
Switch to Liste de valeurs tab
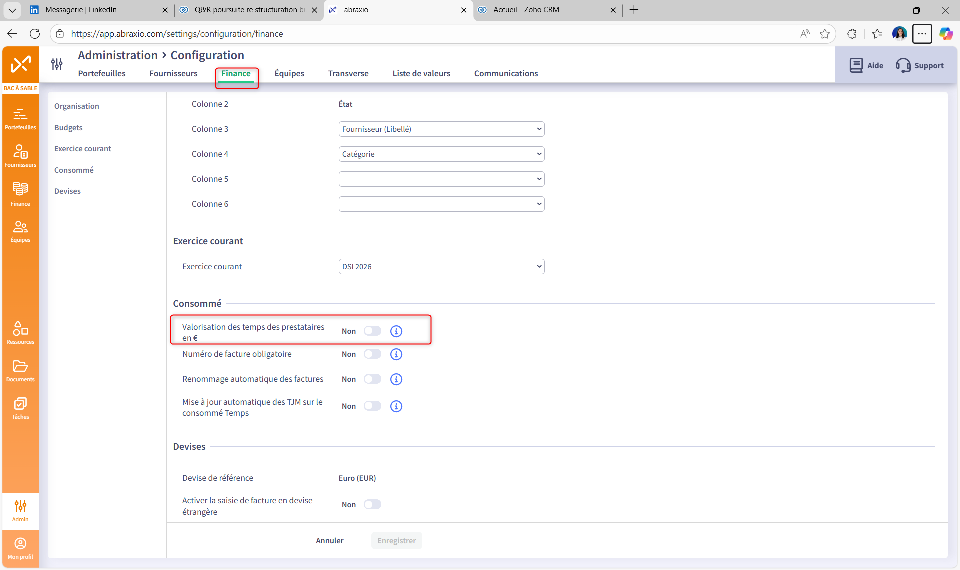point(421,73)
